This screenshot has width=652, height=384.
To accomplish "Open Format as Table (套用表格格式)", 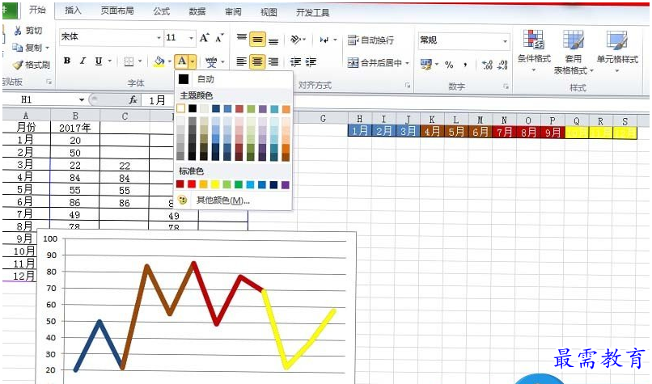I will pos(573,52).
